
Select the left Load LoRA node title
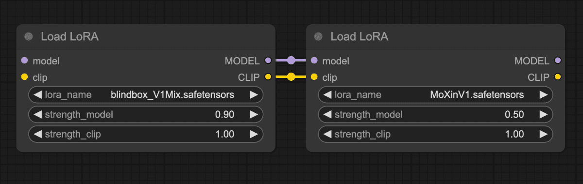(69, 37)
